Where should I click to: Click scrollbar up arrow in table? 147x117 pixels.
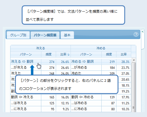(134, 60)
